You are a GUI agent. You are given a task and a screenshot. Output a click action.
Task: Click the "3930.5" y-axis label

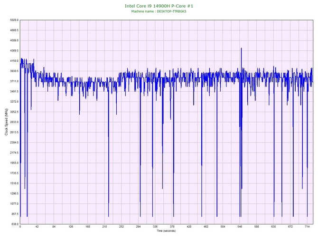click(14, 71)
